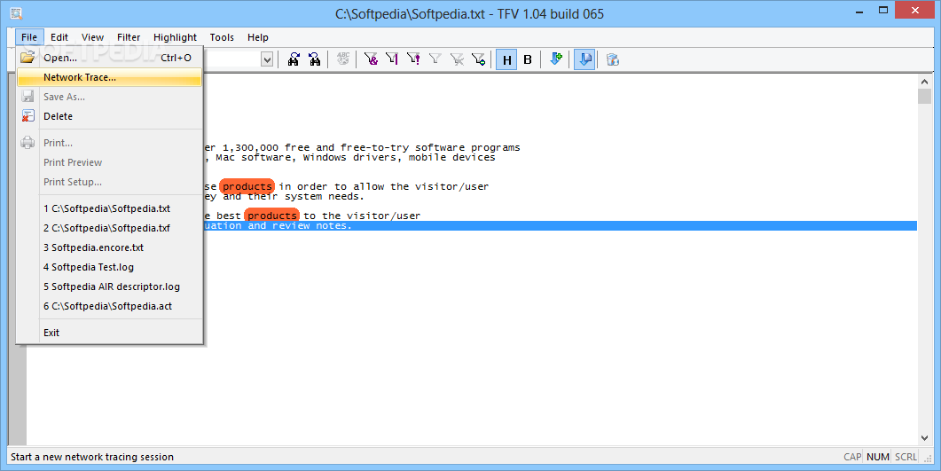Click highlighted word 'products' before 'in order'
941x471 pixels.
tap(247, 186)
